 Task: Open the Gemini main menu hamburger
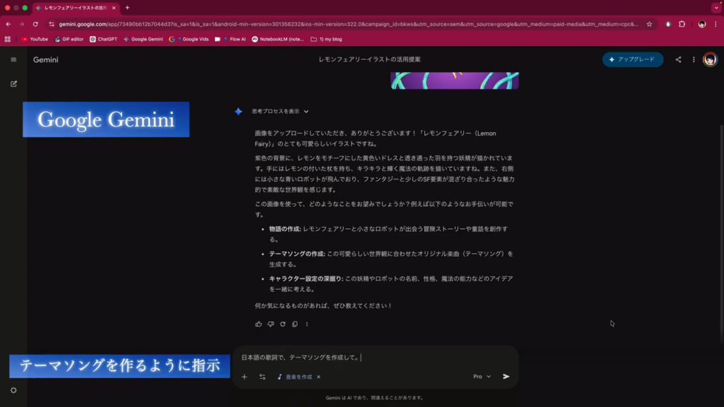13,59
